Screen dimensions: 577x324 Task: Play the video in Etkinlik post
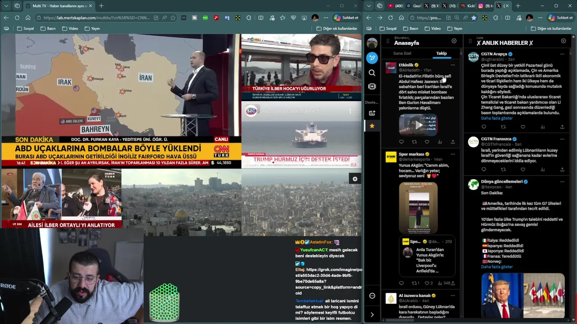pyautogui.click(x=418, y=125)
